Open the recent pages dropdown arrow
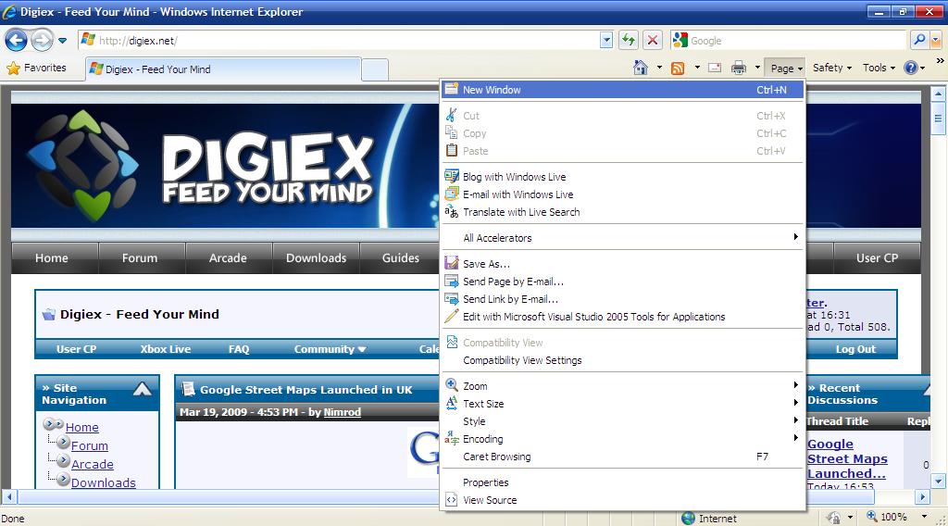Screen dimensions: 948x526 62,41
